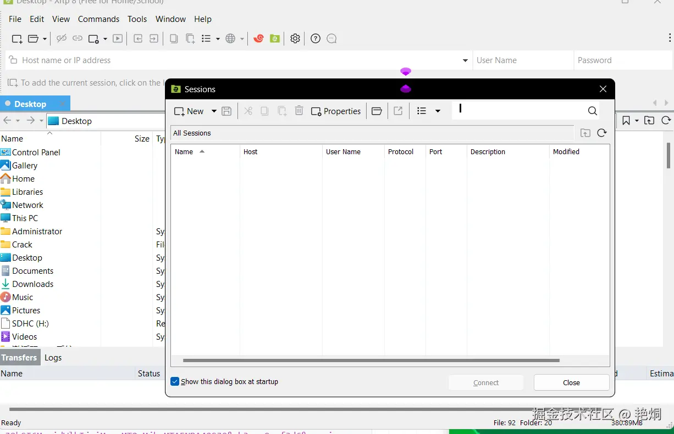
Task: Click the up-folder icon beside All Sessions
Action: click(585, 133)
